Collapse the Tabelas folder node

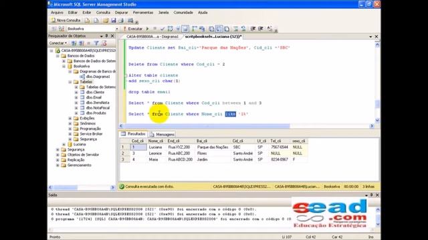[x=70, y=82]
